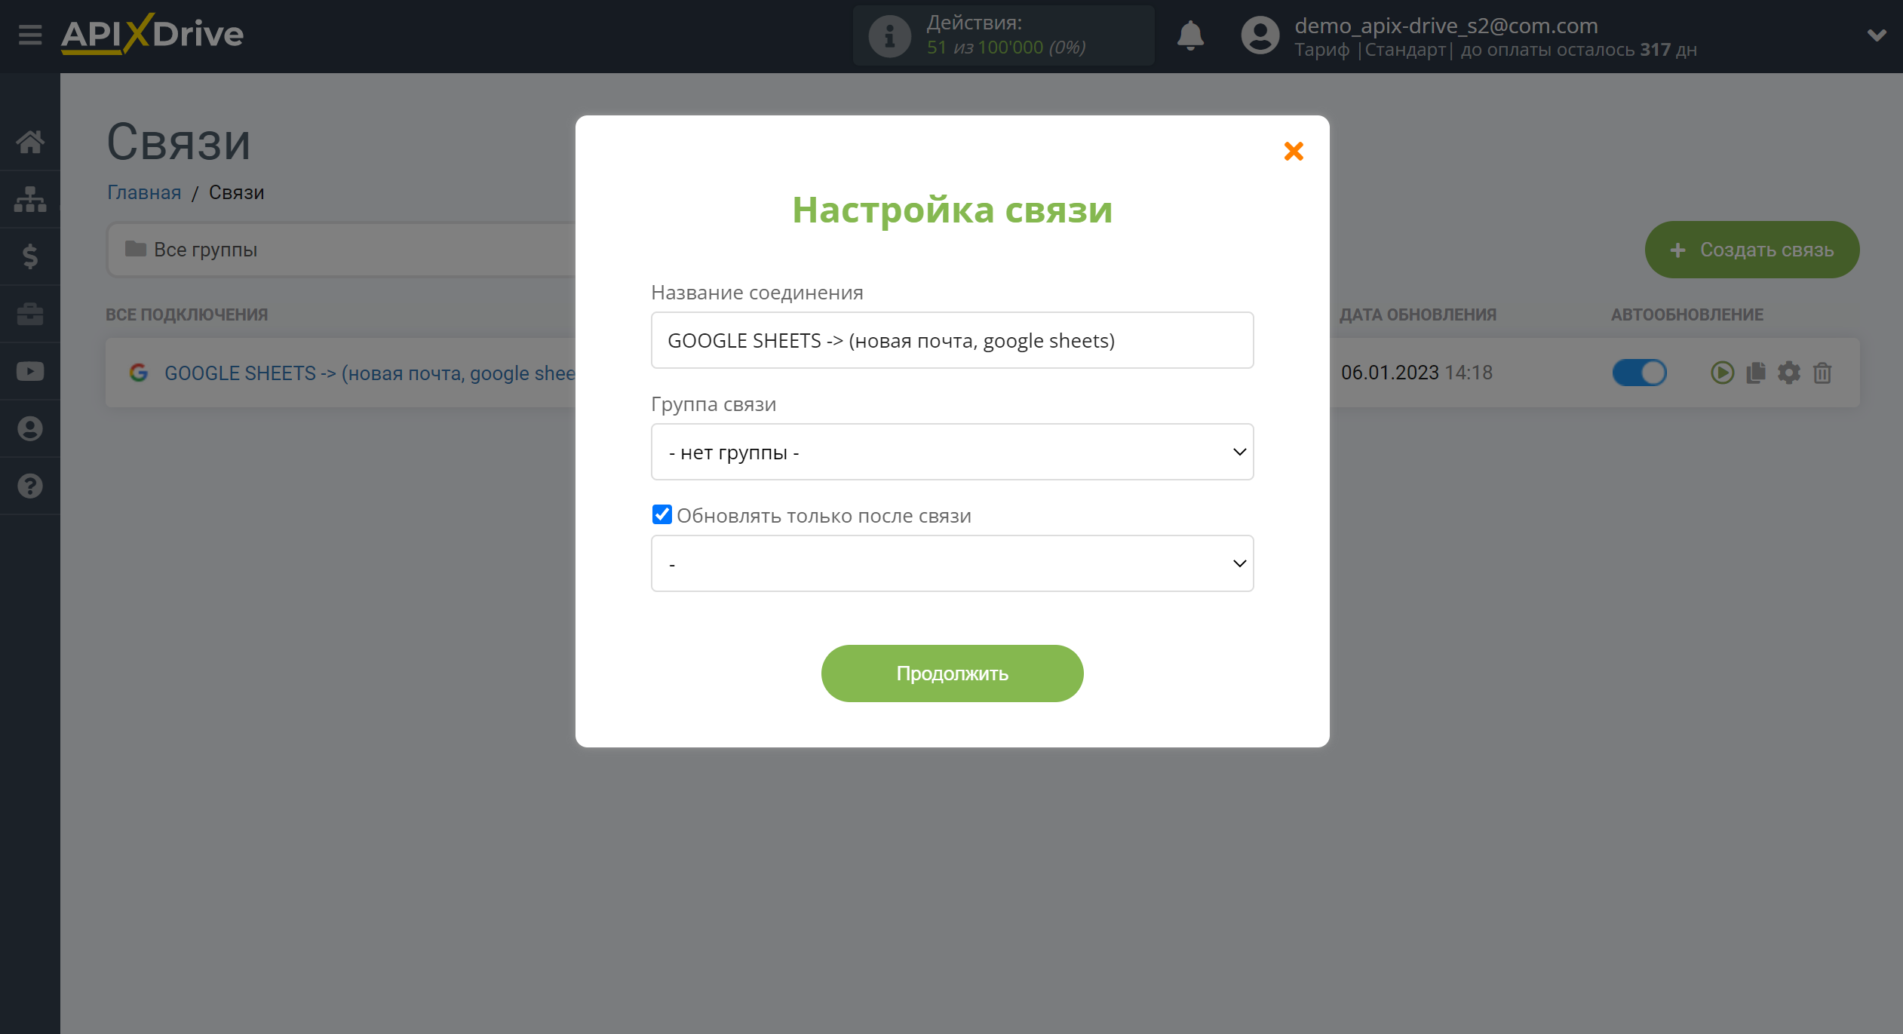Viewport: 1903px width, 1034px height.
Task: Click the tariff info 'Тариф |Стандарт|' text
Action: 1374,50
